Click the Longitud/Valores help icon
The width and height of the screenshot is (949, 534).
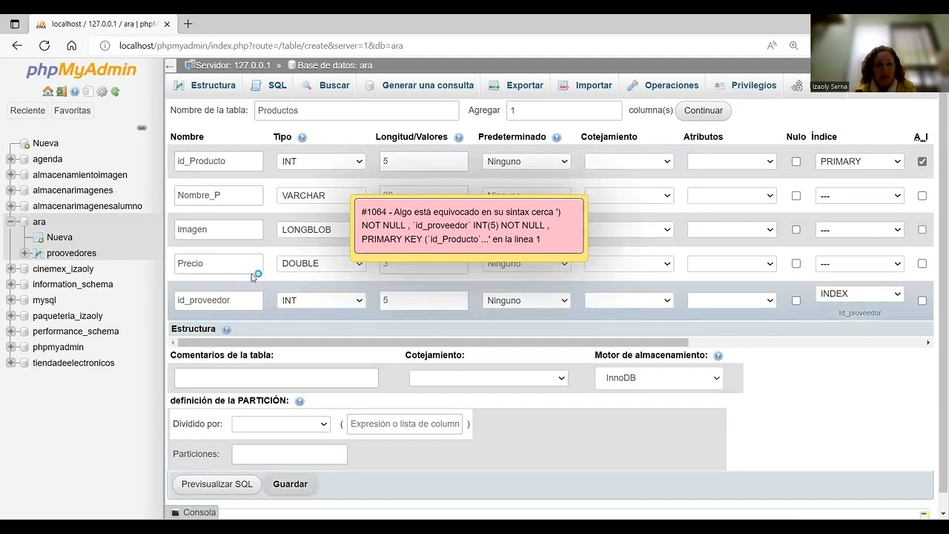(458, 137)
